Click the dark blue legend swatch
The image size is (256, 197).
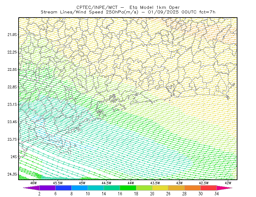(63, 188)
